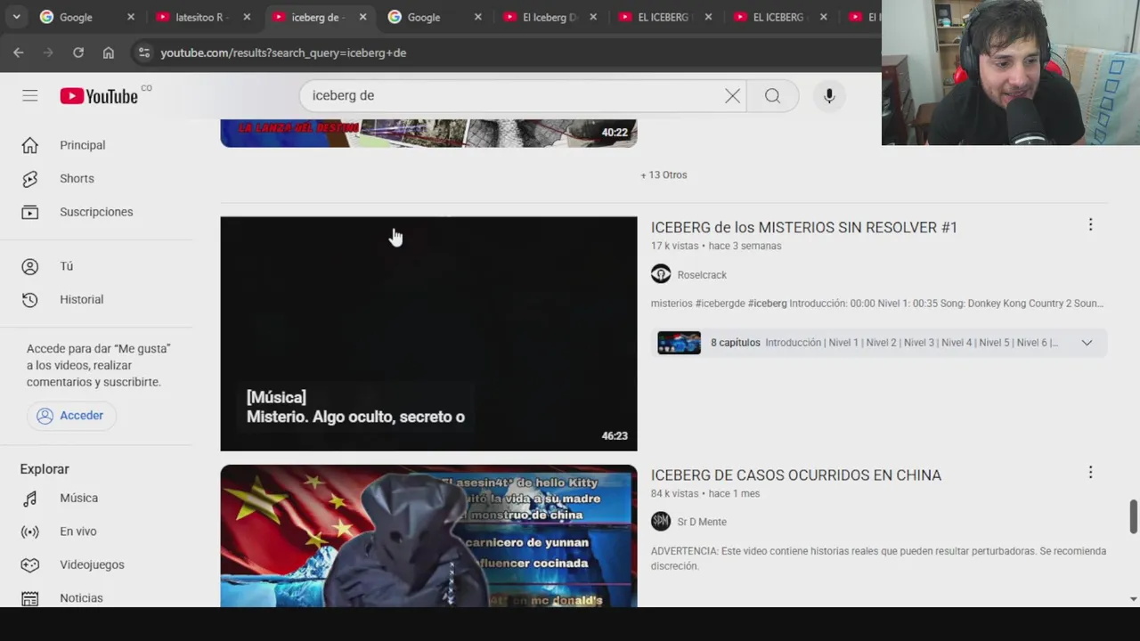
Task: Click the Explorar heading
Action: [45, 469]
